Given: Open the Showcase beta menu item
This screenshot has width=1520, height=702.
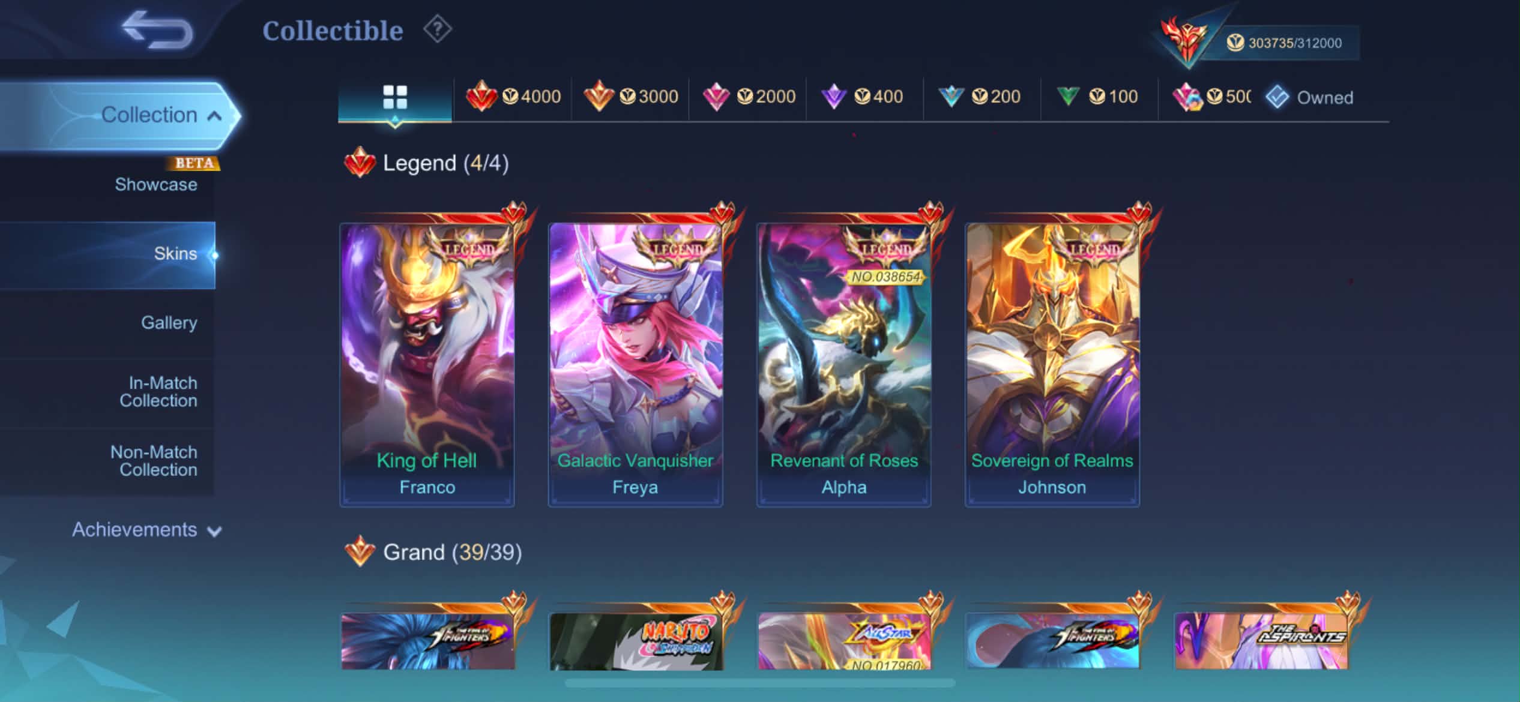Looking at the screenshot, I should point(156,184).
